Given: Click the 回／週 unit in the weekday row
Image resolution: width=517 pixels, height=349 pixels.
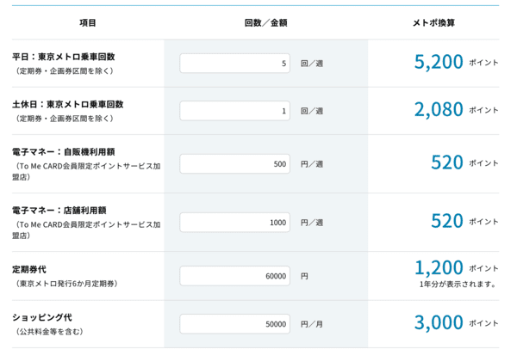Looking at the screenshot, I should (x=312, y=63).
